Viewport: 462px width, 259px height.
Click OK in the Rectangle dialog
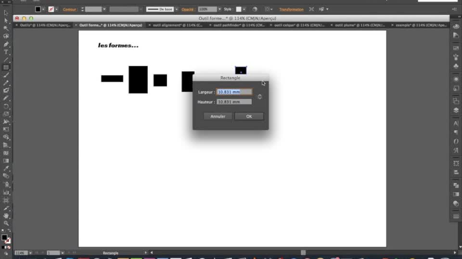click(x=249, y=117)
